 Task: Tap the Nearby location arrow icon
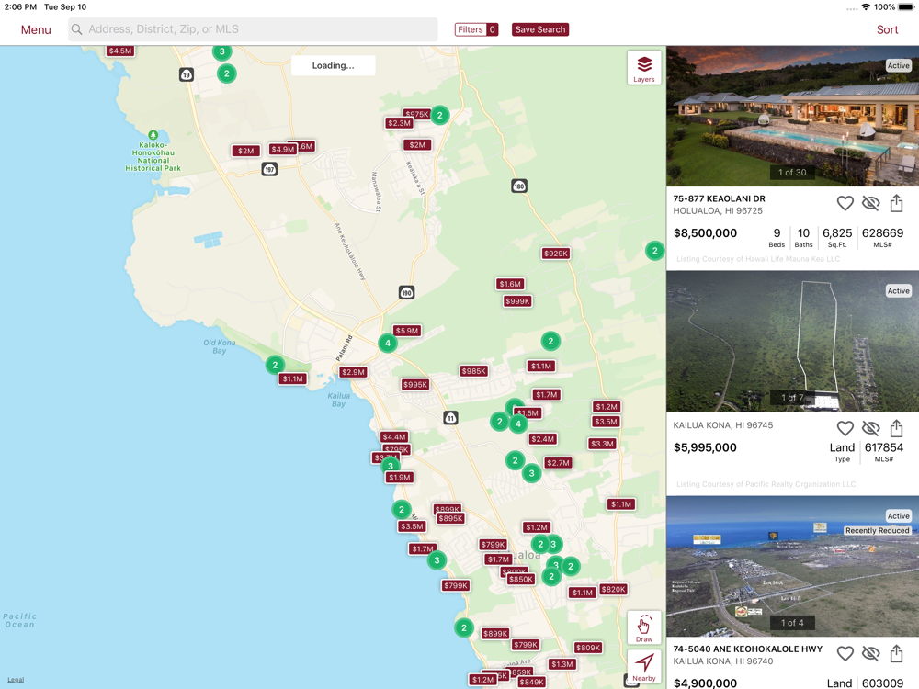pos(643,667)
